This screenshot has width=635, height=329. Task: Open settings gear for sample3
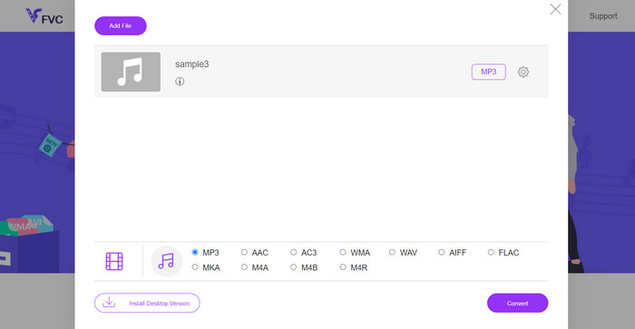(x=523, y=72)
